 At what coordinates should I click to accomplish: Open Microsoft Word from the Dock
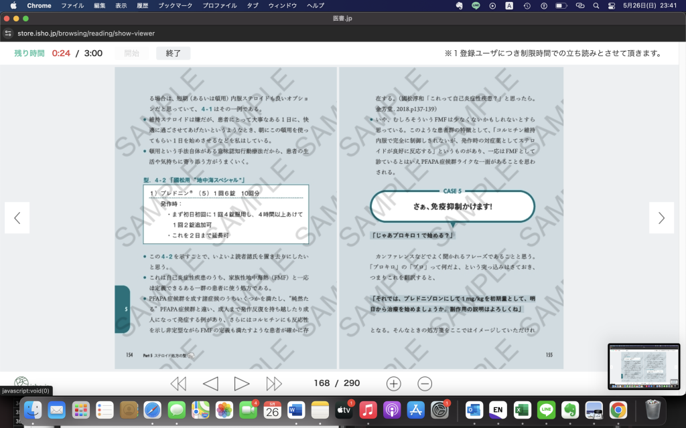[x=295, y=409]
